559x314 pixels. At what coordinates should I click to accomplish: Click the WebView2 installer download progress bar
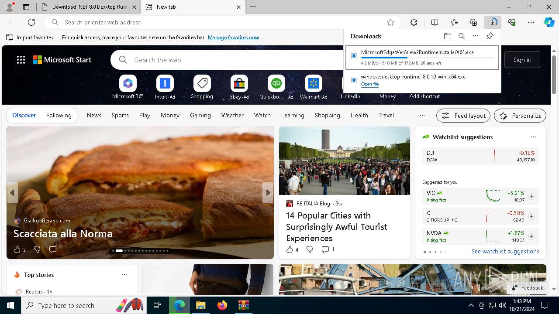coord(427,58)
